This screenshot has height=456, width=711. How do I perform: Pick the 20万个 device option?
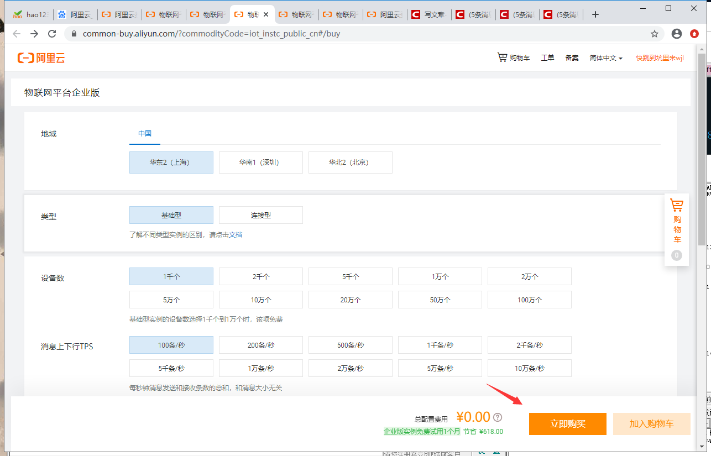coord(351,300)
